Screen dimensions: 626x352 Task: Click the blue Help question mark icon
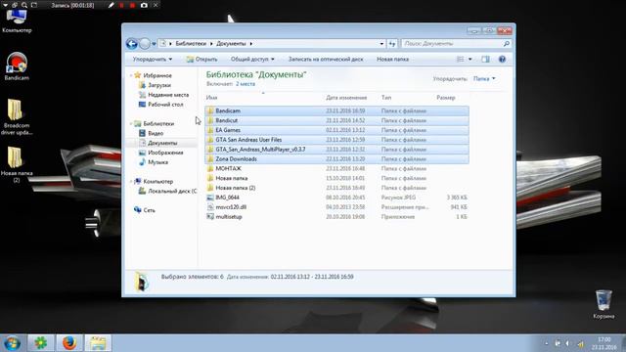[502, 59]
